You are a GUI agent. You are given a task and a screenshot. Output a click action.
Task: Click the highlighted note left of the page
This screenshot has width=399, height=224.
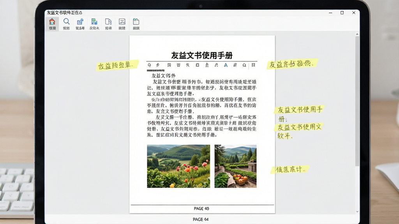tap(117, 65)
